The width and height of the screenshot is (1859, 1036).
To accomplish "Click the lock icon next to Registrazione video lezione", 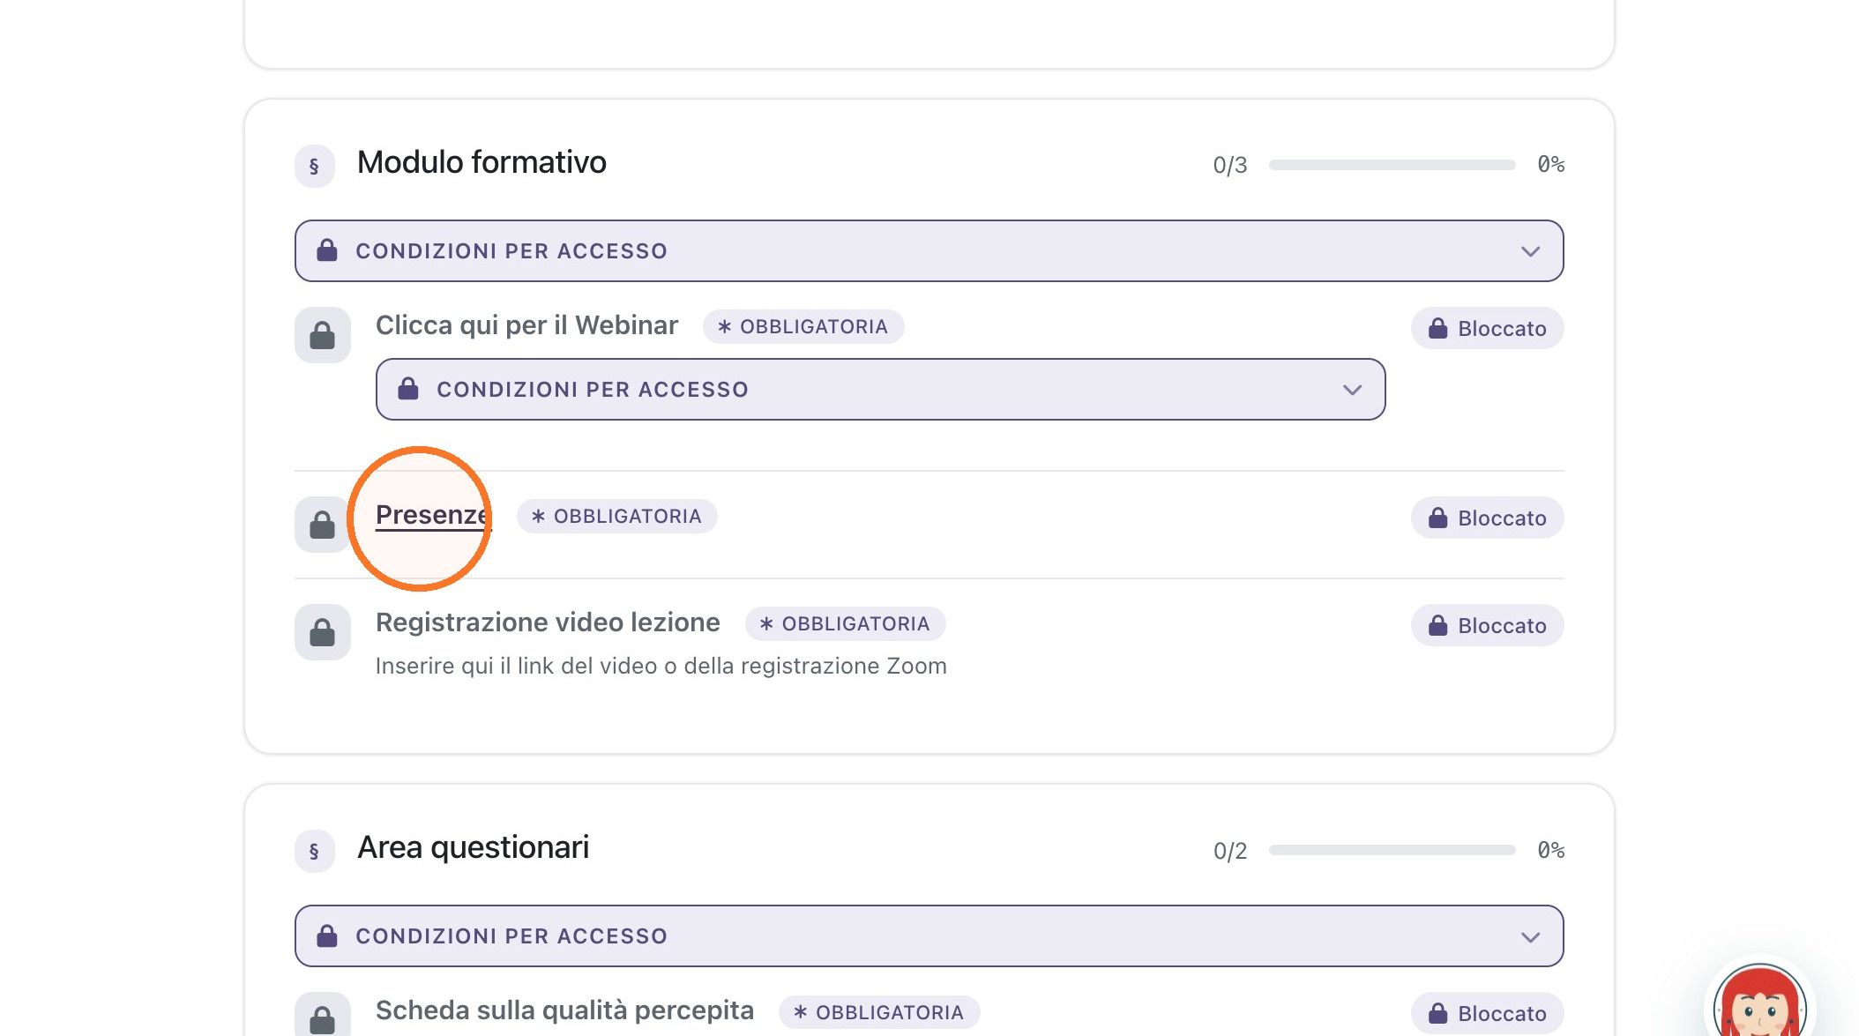I will click(323, 632).
